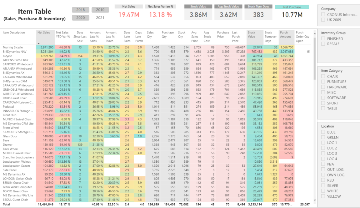360x208 pixels.
Task: Click the Net Sales Varian % card
Action: (x=160, y=10)
